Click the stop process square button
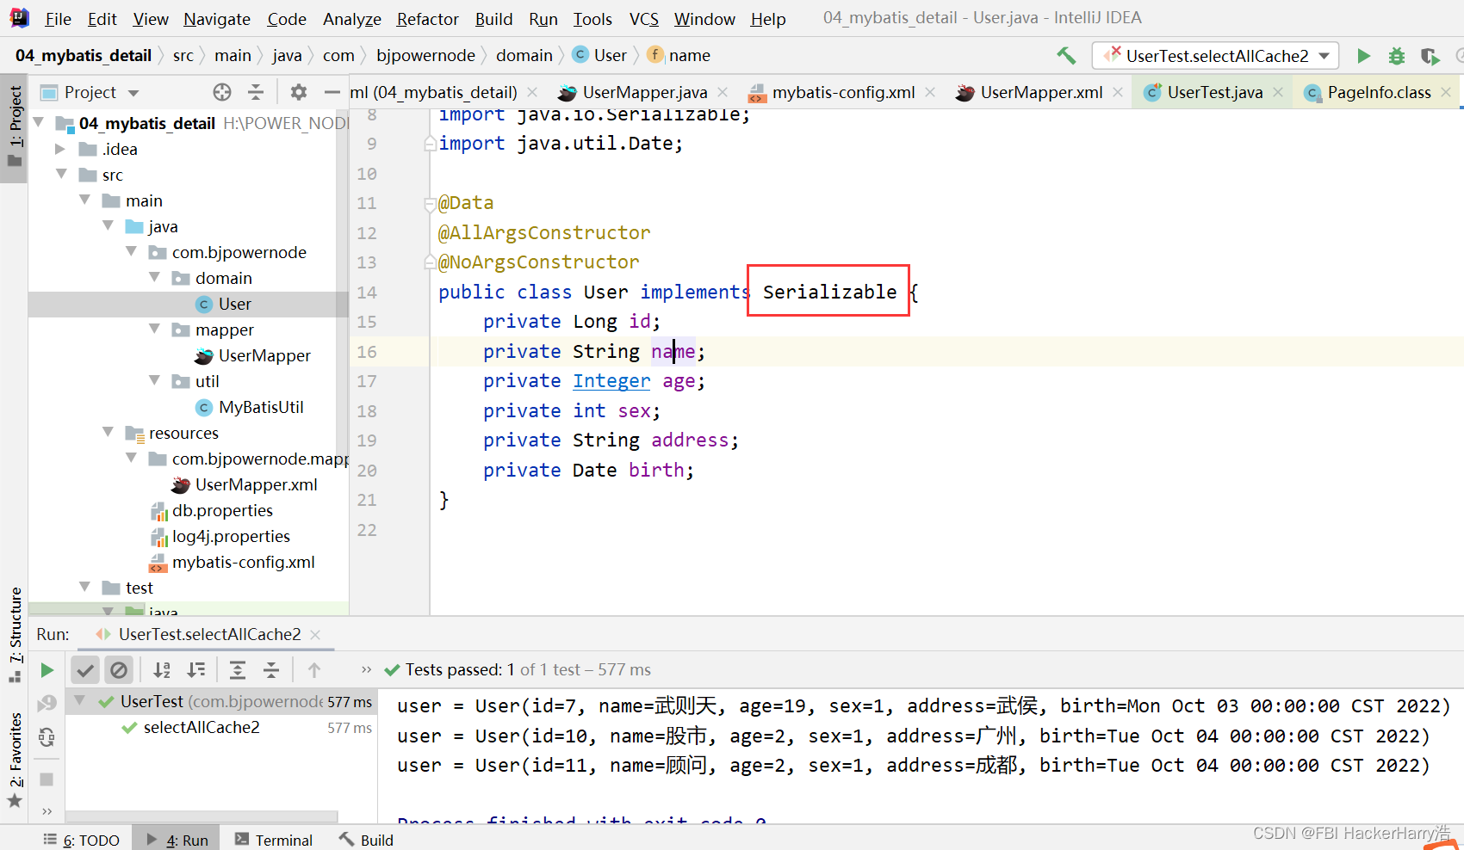Viewport: 1464px width, 850px height. pyautogui.click(x=47, y=779)
